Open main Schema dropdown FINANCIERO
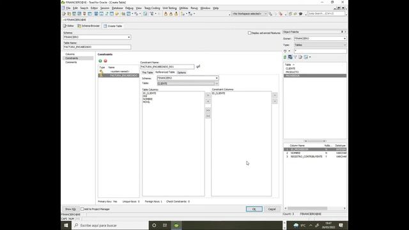409x230 pixels. pyautogui.click(x=129, y=37)
